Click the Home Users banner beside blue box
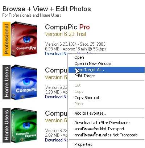Screen dimensions: 145x148 (7, 82)
